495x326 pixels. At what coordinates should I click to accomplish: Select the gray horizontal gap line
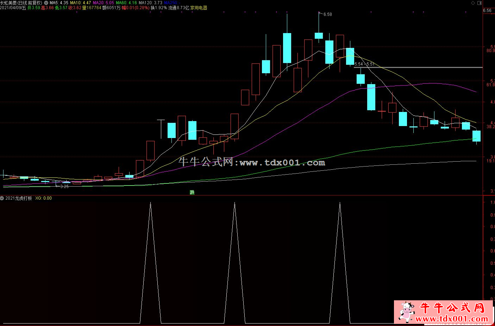pos(418,67)
